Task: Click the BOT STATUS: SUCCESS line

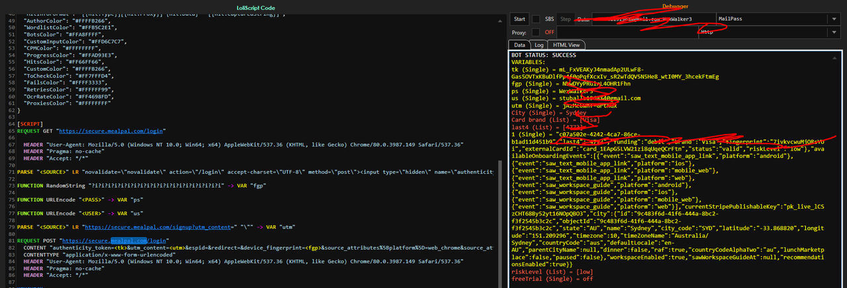Action: point(544,55)
